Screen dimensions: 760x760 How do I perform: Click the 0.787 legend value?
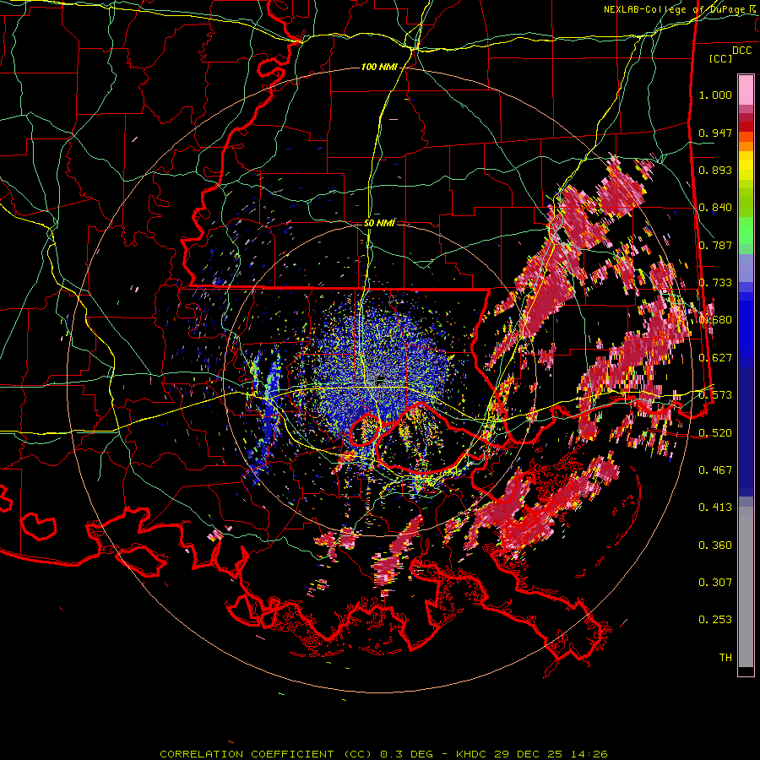point(715,245)
